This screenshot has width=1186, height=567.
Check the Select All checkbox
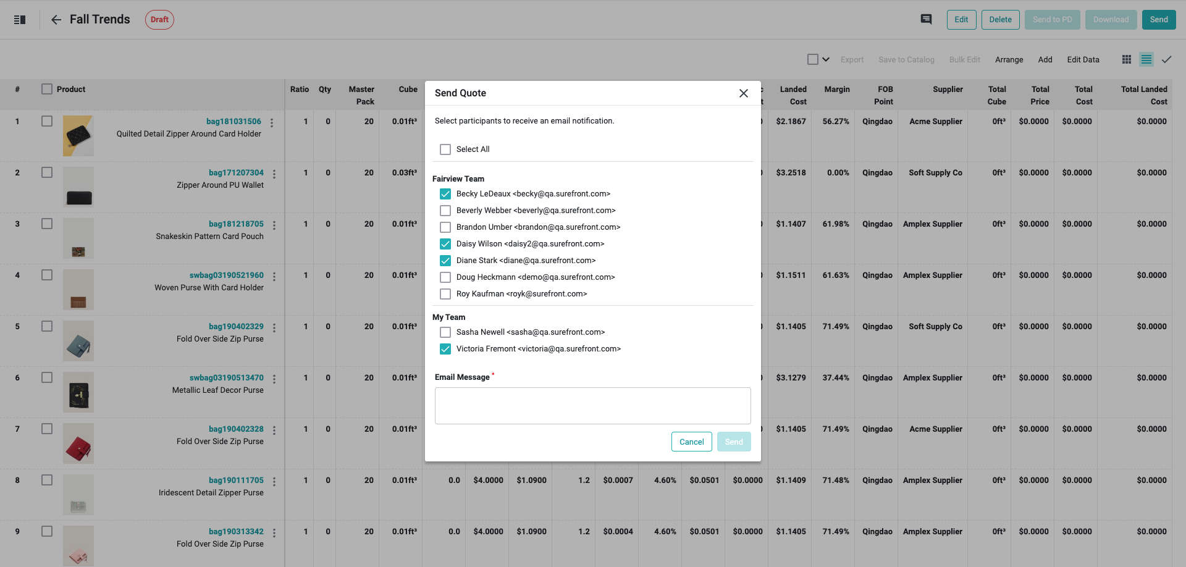click(445, 149)
